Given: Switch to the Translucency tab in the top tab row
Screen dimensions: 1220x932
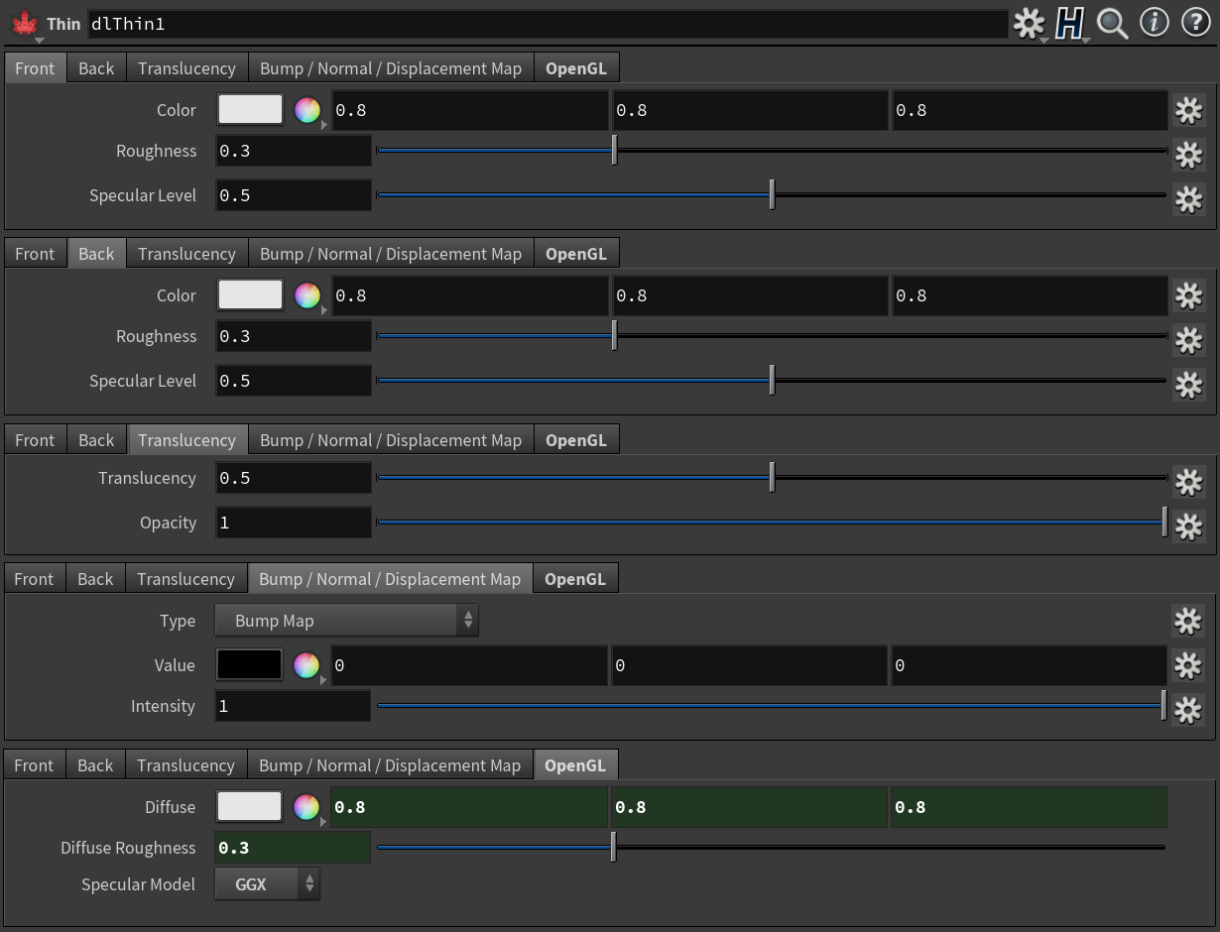Looking at the screenshot, I should [x=186, y=68].
